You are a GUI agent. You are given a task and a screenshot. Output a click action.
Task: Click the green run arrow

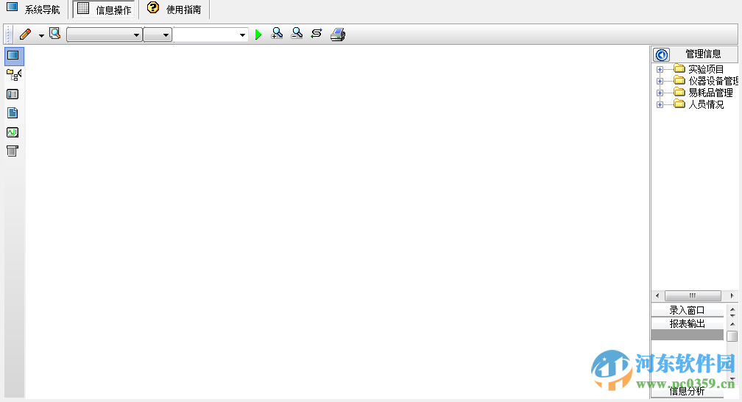coord(258,35)
